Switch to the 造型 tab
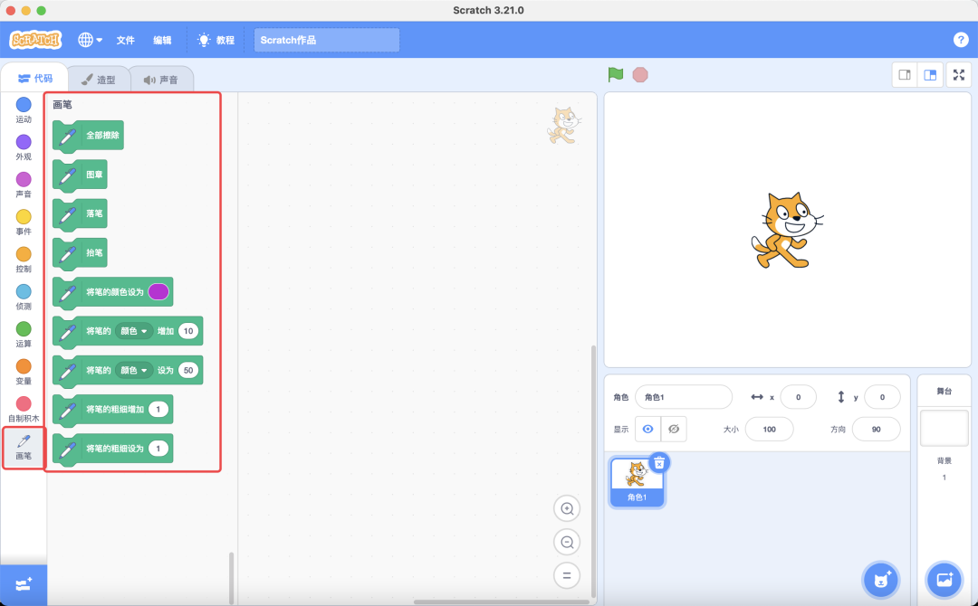 coord(99,80)
